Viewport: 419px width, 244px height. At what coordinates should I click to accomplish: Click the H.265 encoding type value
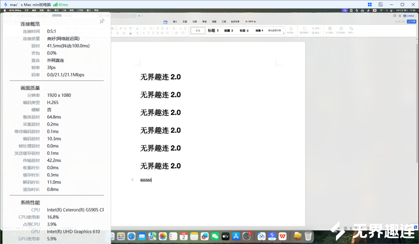point(53,102)
